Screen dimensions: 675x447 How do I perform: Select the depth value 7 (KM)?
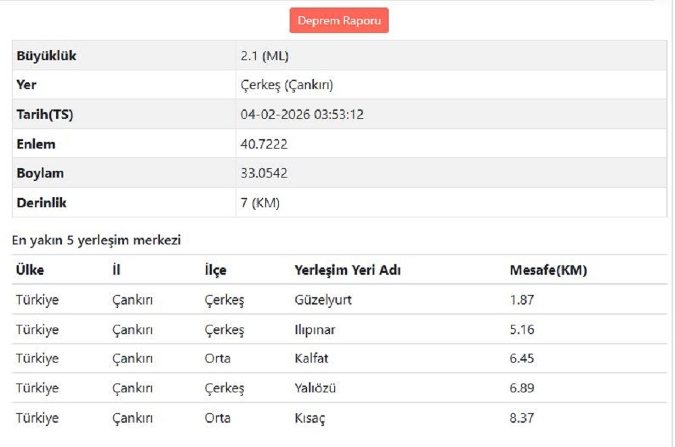(260, 203)
